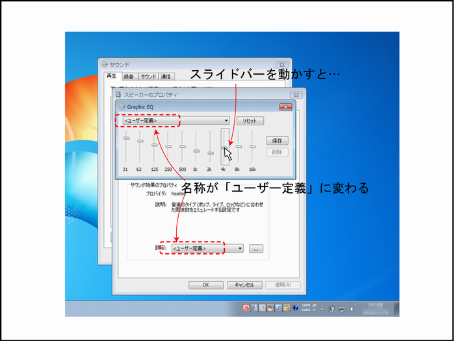Click the 62 Hz equalizer slider handle
Viewport: 455px width, 341px height.
click(140, 141)
